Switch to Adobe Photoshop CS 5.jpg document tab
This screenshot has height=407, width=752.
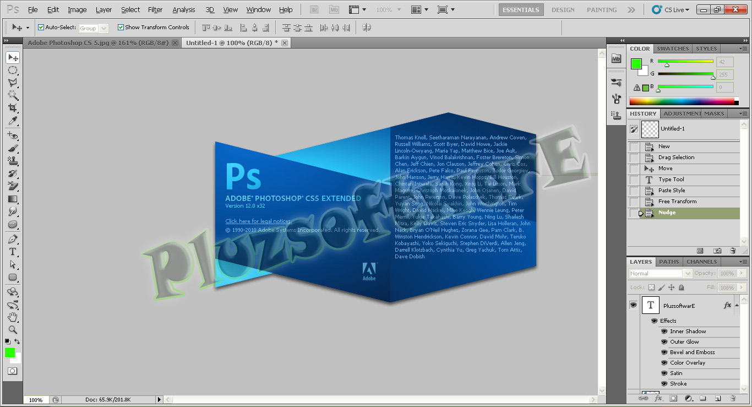(102, 42)
